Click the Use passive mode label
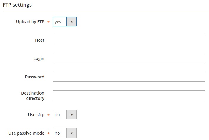This screenshot has width=209, height=140. click(x=26, y=133)
